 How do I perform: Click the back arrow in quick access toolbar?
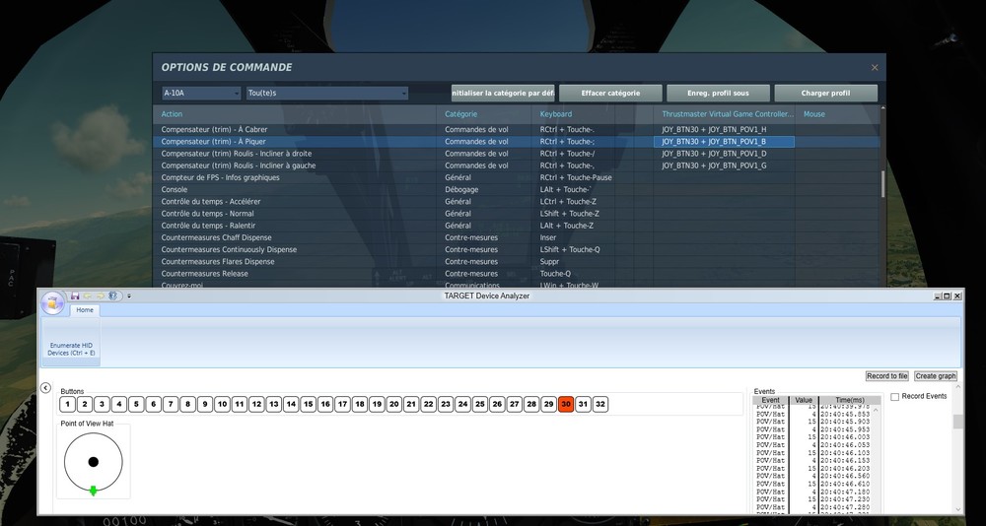(88, 296)
